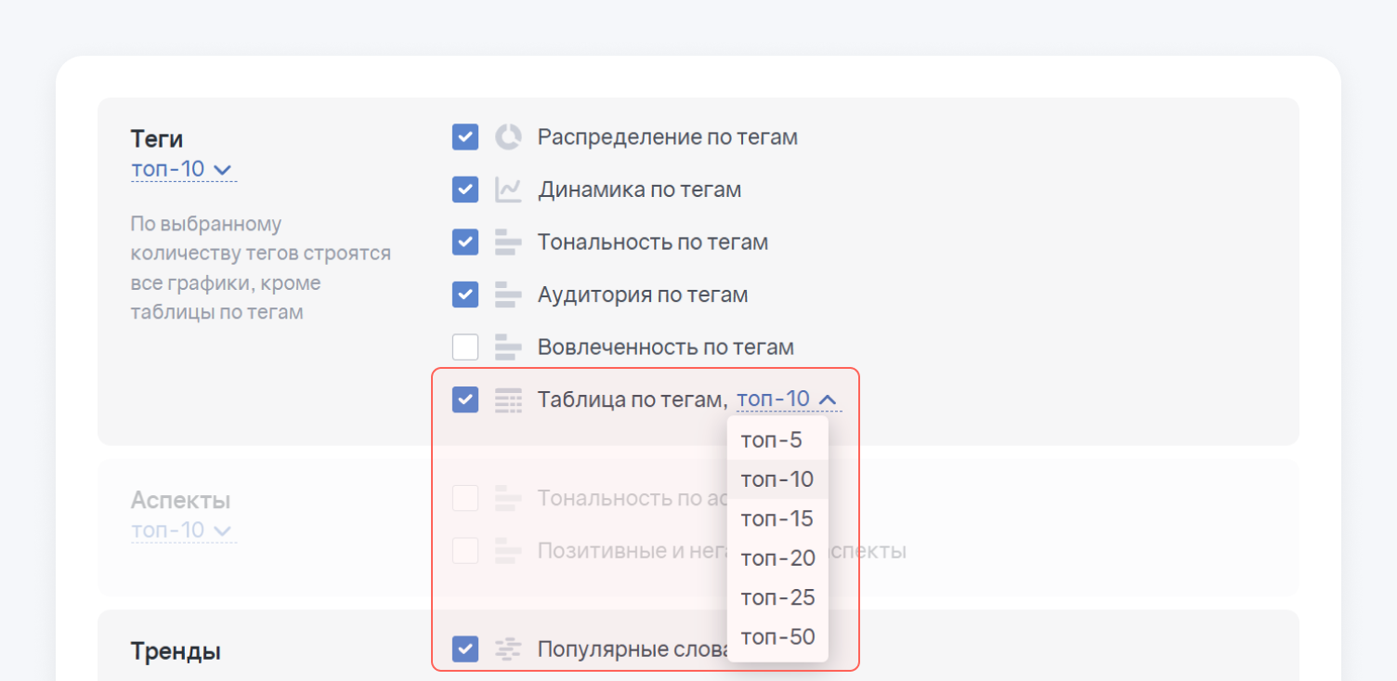Screen dimensions: 1397x681
Task: Click the line graph icon for Динамика по тегам
Action: click(x=508, y=190)
